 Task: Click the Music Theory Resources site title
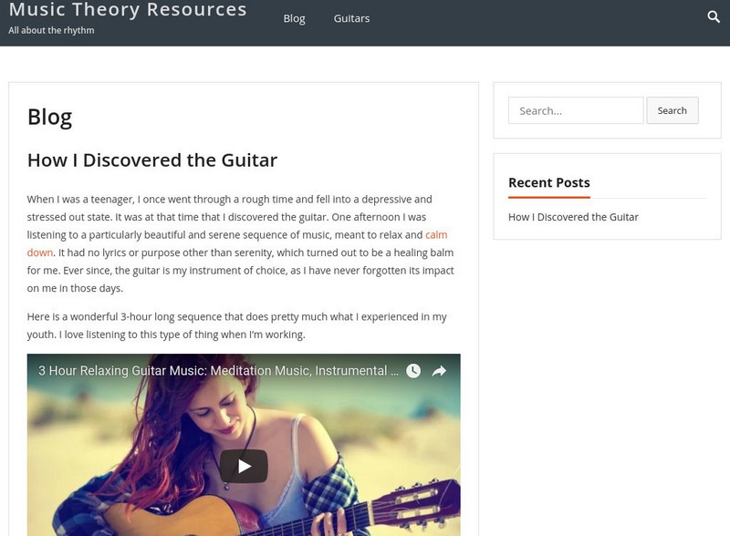(x=128, y=9)
